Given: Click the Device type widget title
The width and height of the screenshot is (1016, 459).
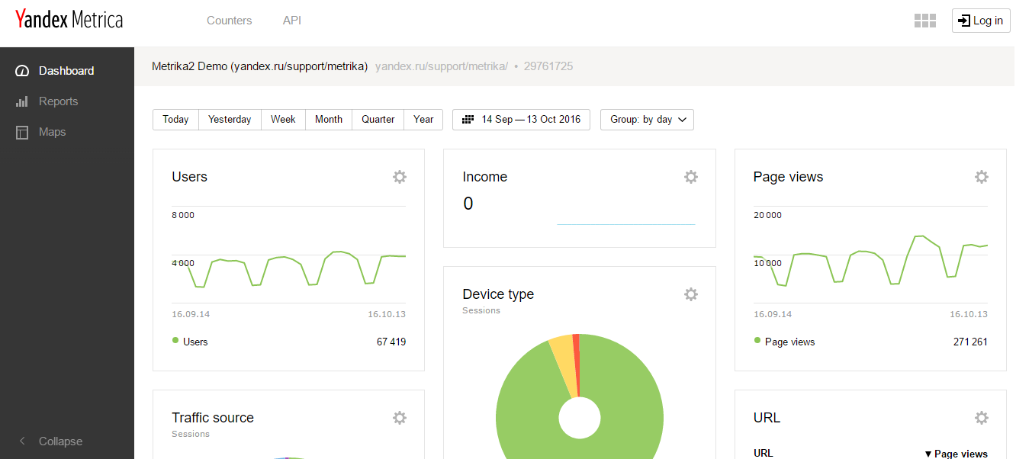Looking at the screenshot, I should tap(498, 294).
